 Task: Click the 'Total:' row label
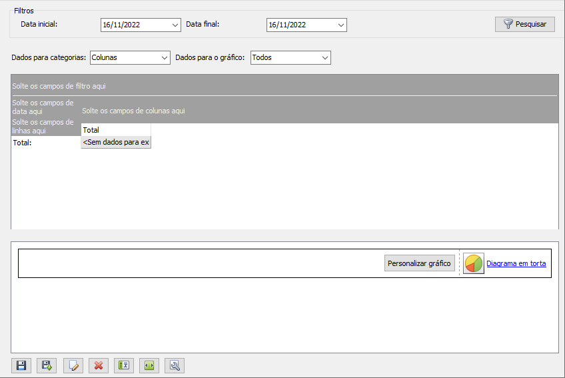click(23, 143)
